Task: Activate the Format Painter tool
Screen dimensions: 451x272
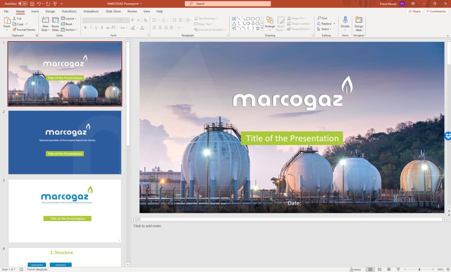Action: [x=24, y=30]
